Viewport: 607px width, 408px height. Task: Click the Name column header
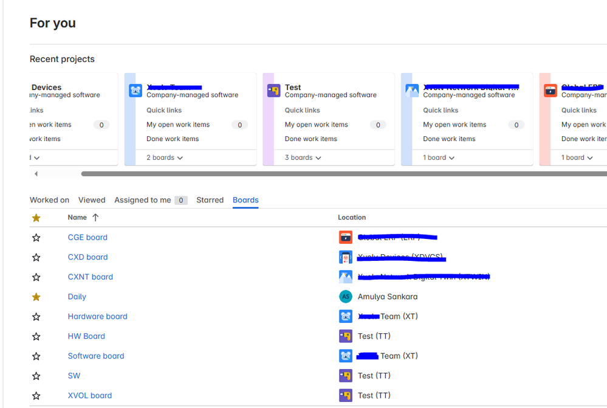[77, 217]
